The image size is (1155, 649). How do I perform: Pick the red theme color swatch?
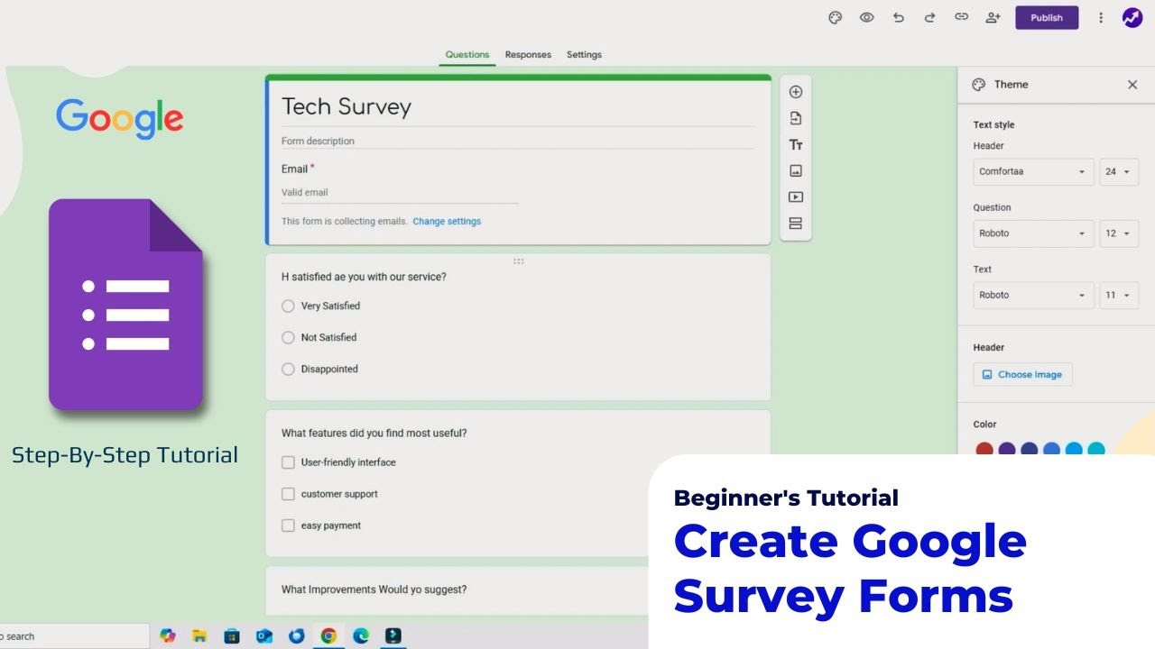[984, 449]
